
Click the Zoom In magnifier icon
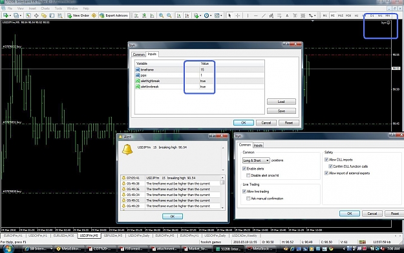pyautogui.click(x=162, y=16)
